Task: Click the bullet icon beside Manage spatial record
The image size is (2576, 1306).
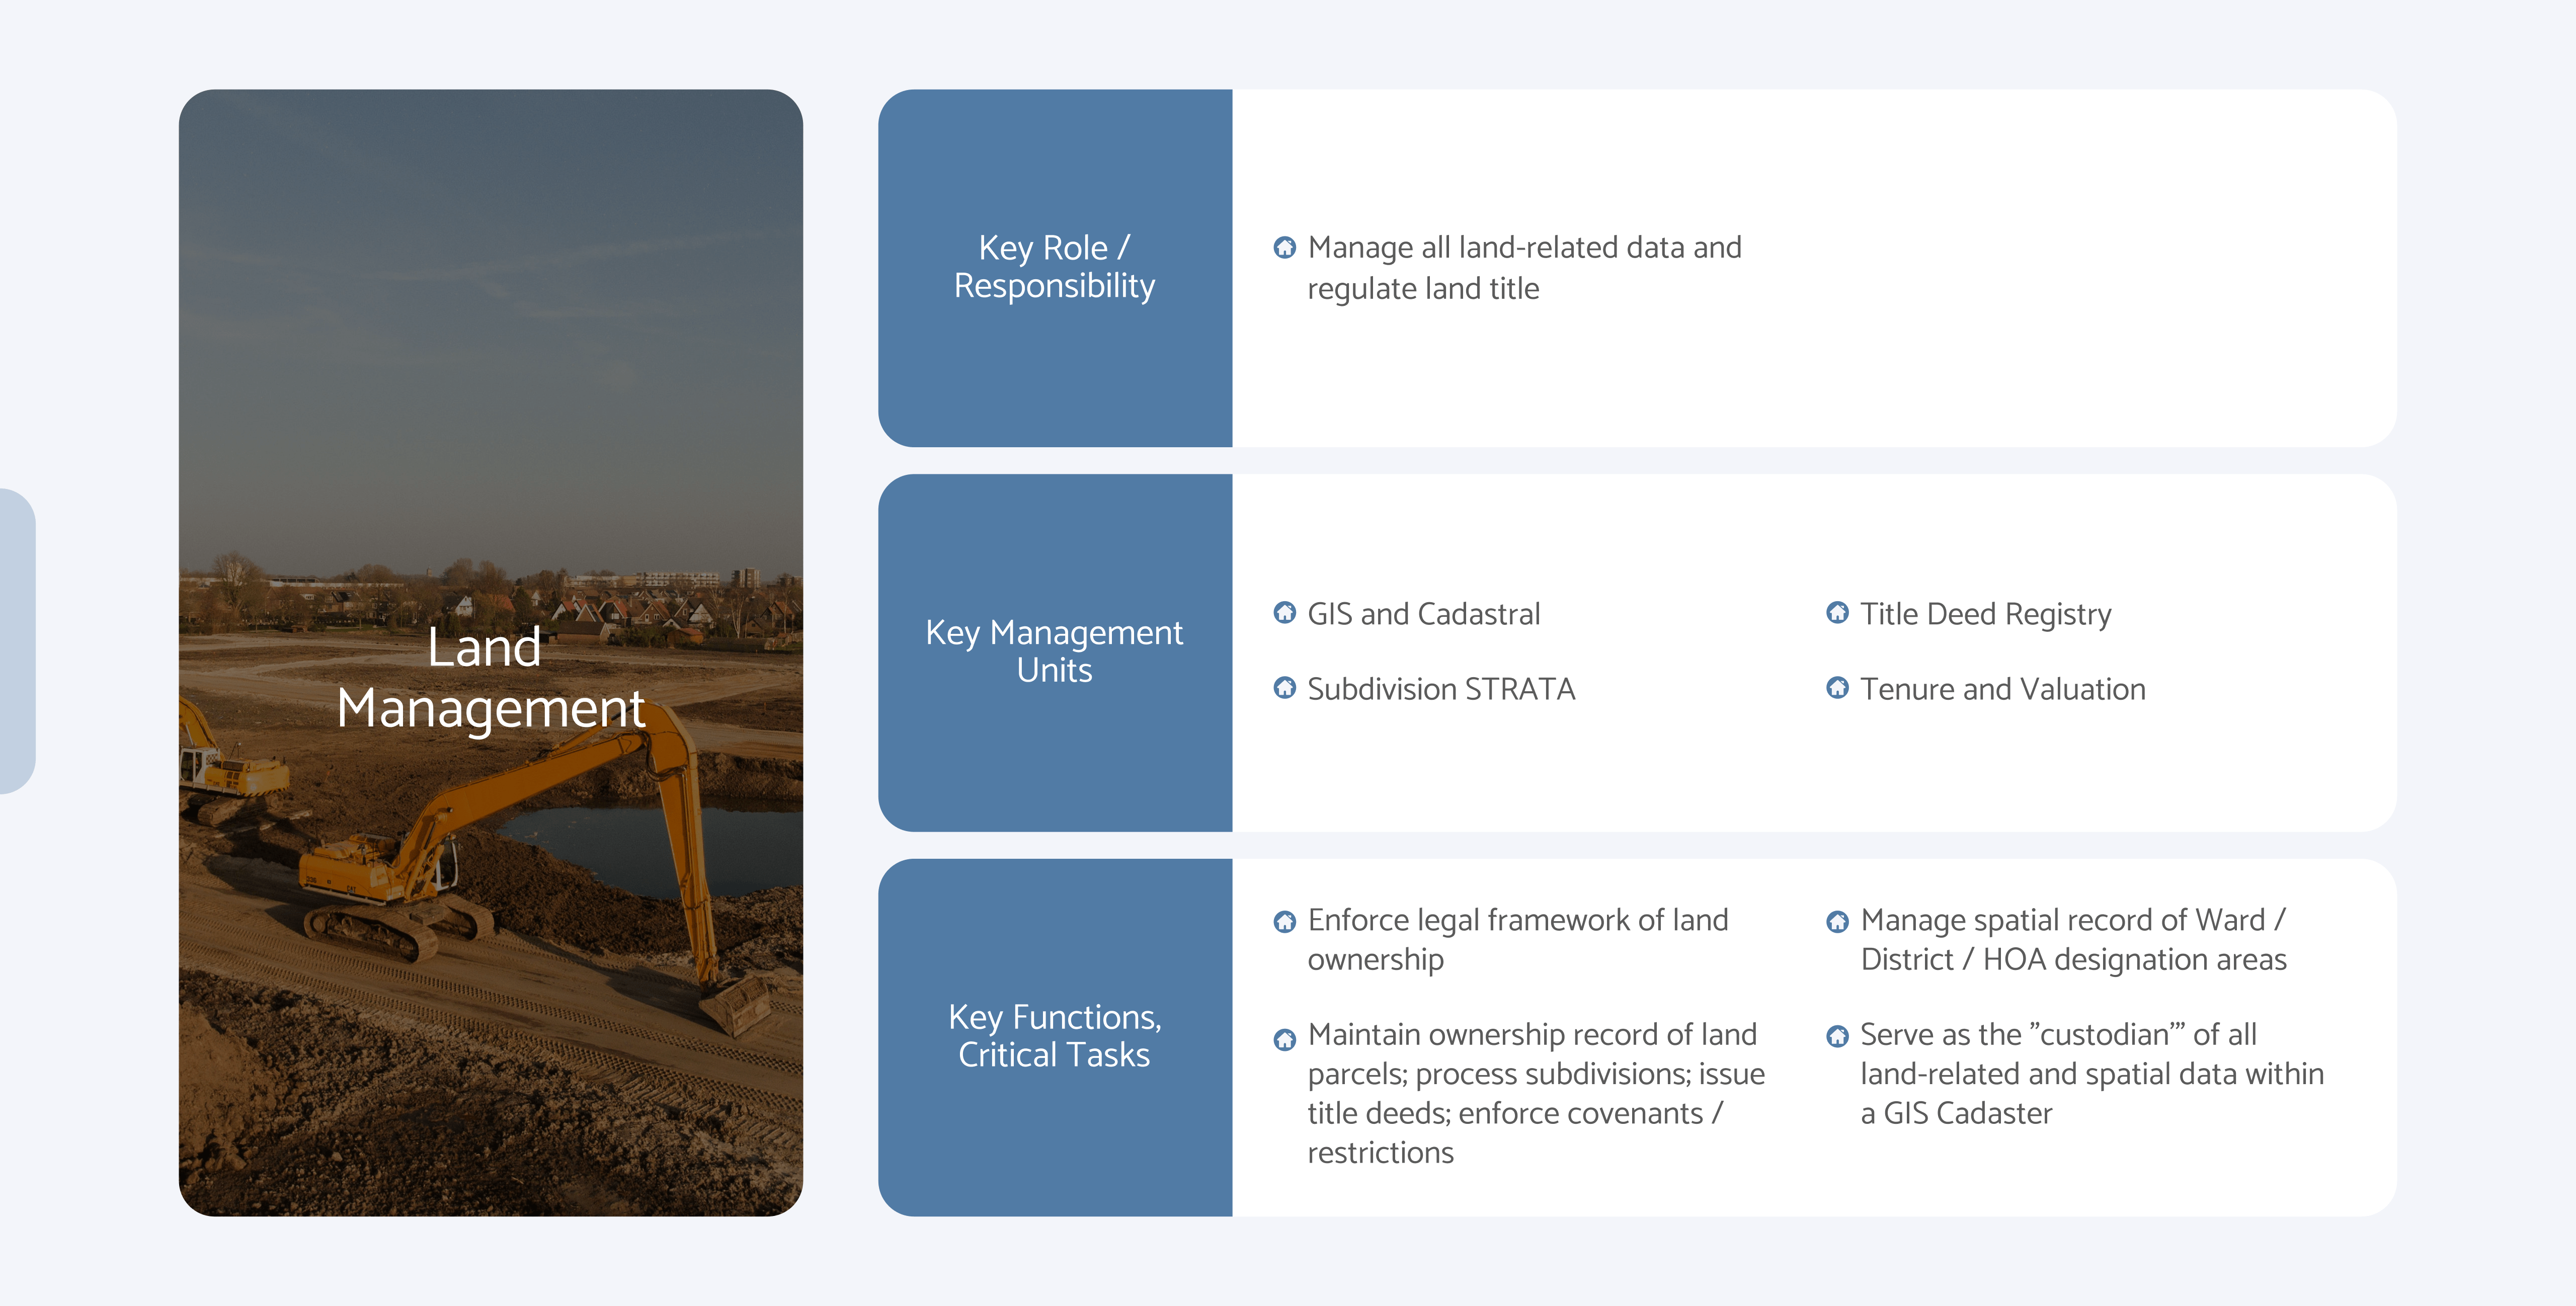Action: click(x=1837, y=921)
